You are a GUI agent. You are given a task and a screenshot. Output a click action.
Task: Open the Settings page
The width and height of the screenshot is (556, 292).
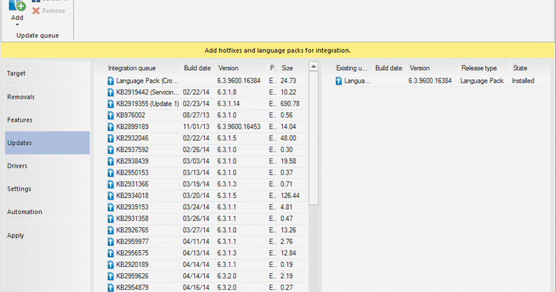pyautogui.click(x=47, y=189)
